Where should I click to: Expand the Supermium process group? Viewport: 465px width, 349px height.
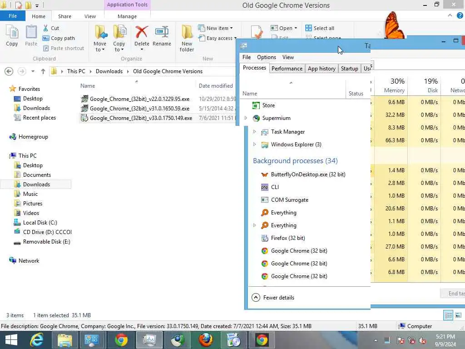click(x=246, y=118)
